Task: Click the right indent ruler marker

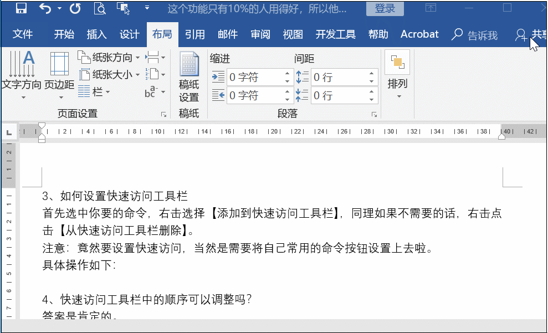Action: pyautogui.click(x=501, y=136)
